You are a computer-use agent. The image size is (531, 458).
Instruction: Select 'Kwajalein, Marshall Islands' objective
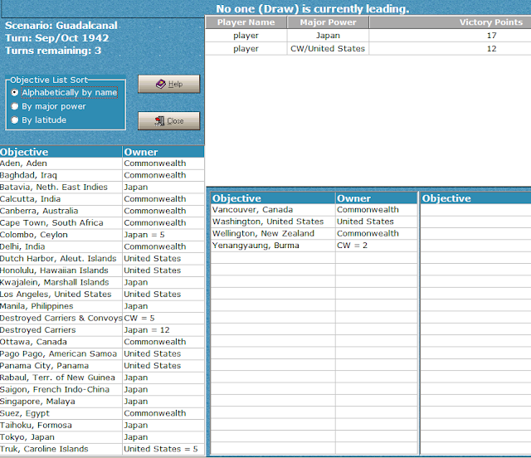point(102,282)
